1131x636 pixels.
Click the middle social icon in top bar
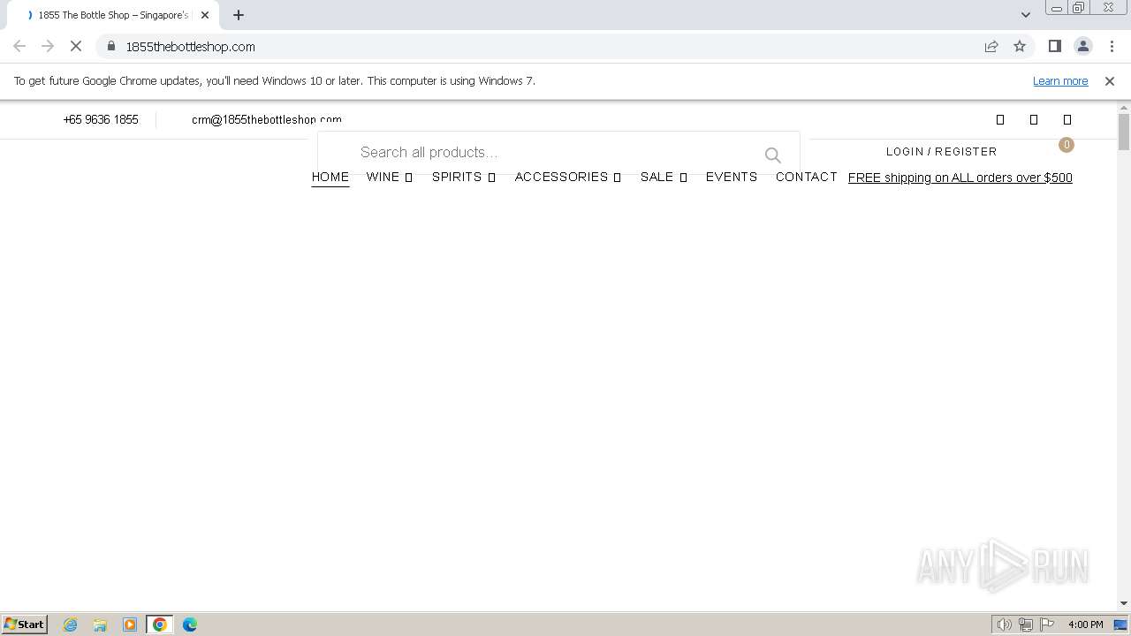[1034, 119]
